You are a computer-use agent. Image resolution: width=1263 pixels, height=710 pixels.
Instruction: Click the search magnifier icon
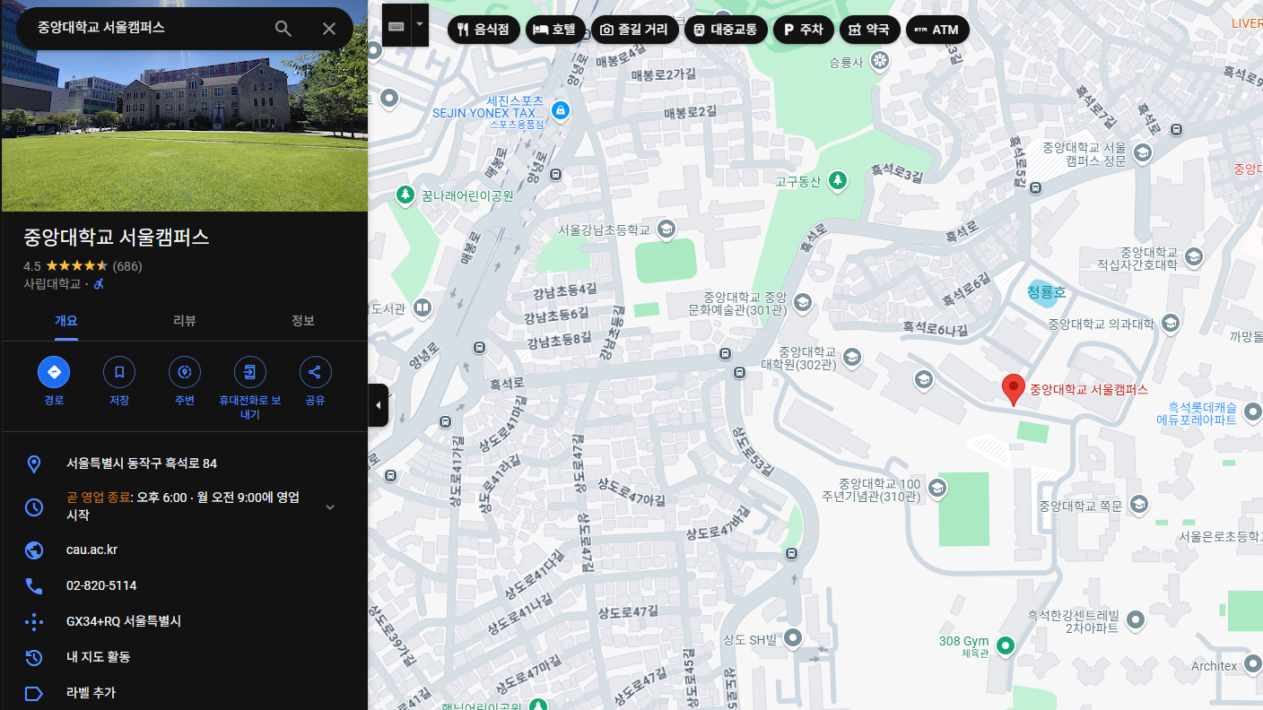[x=283, y=29]
